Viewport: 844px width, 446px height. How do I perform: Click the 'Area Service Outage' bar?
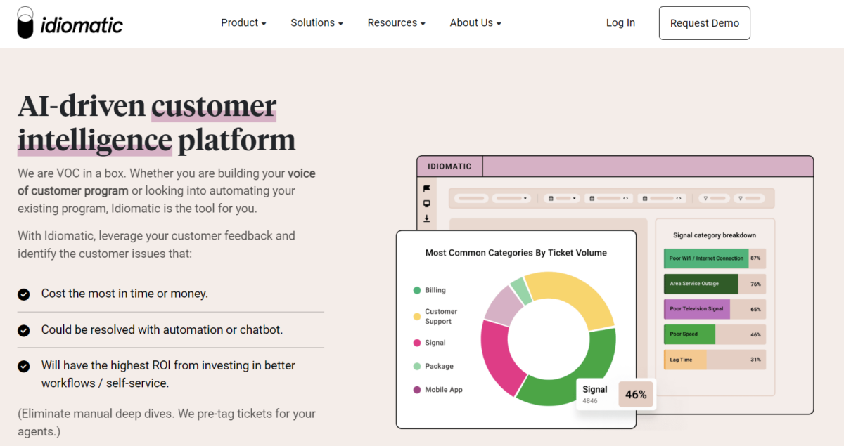[701, 284]
